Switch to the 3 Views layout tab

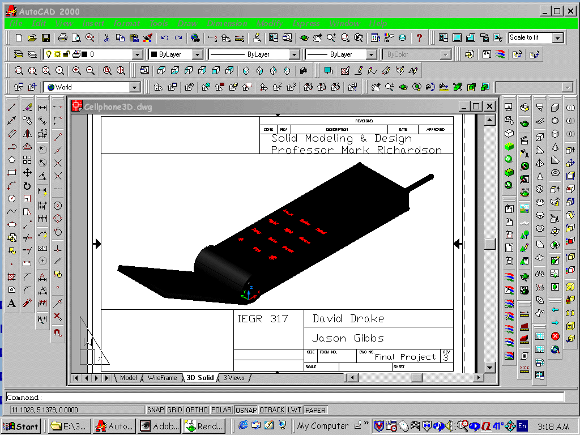tap(234, 378)
